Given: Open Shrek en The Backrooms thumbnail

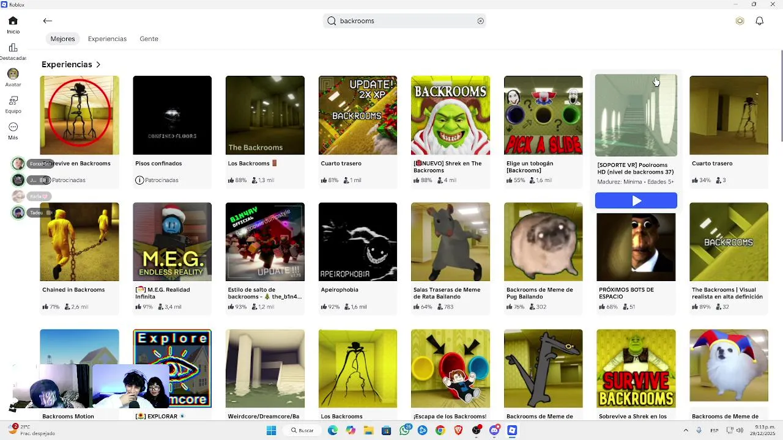Looking at the screenshot, I should 450,115.
